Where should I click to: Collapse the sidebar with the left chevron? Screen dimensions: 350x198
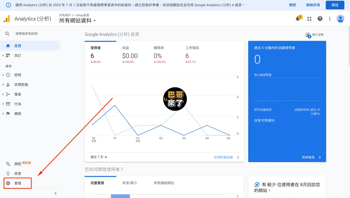pos(56,193)
